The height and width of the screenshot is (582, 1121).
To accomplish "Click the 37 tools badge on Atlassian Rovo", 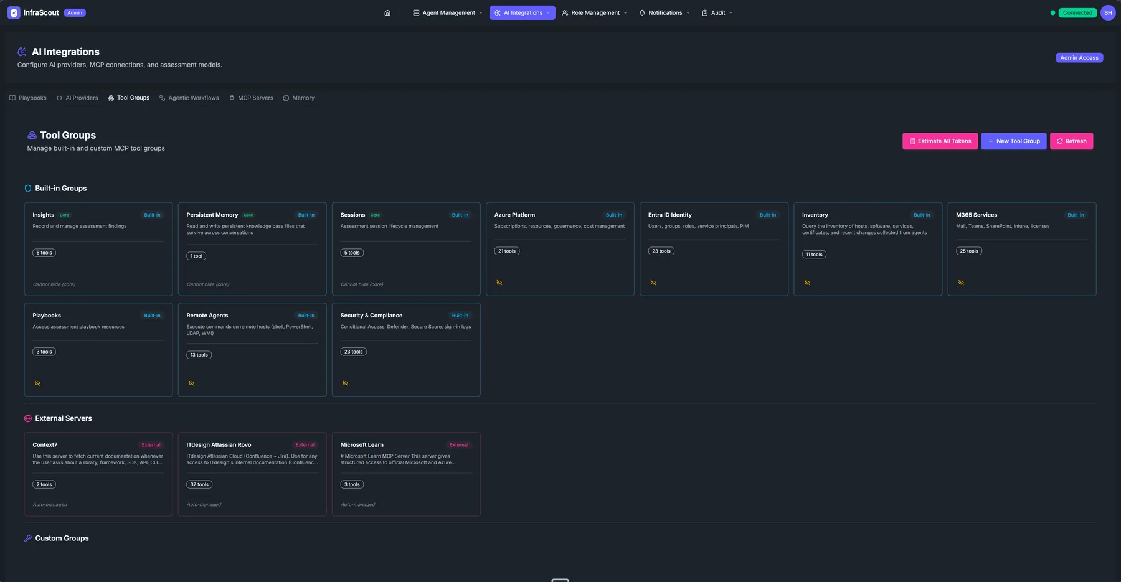I will [x=199, y=484].
